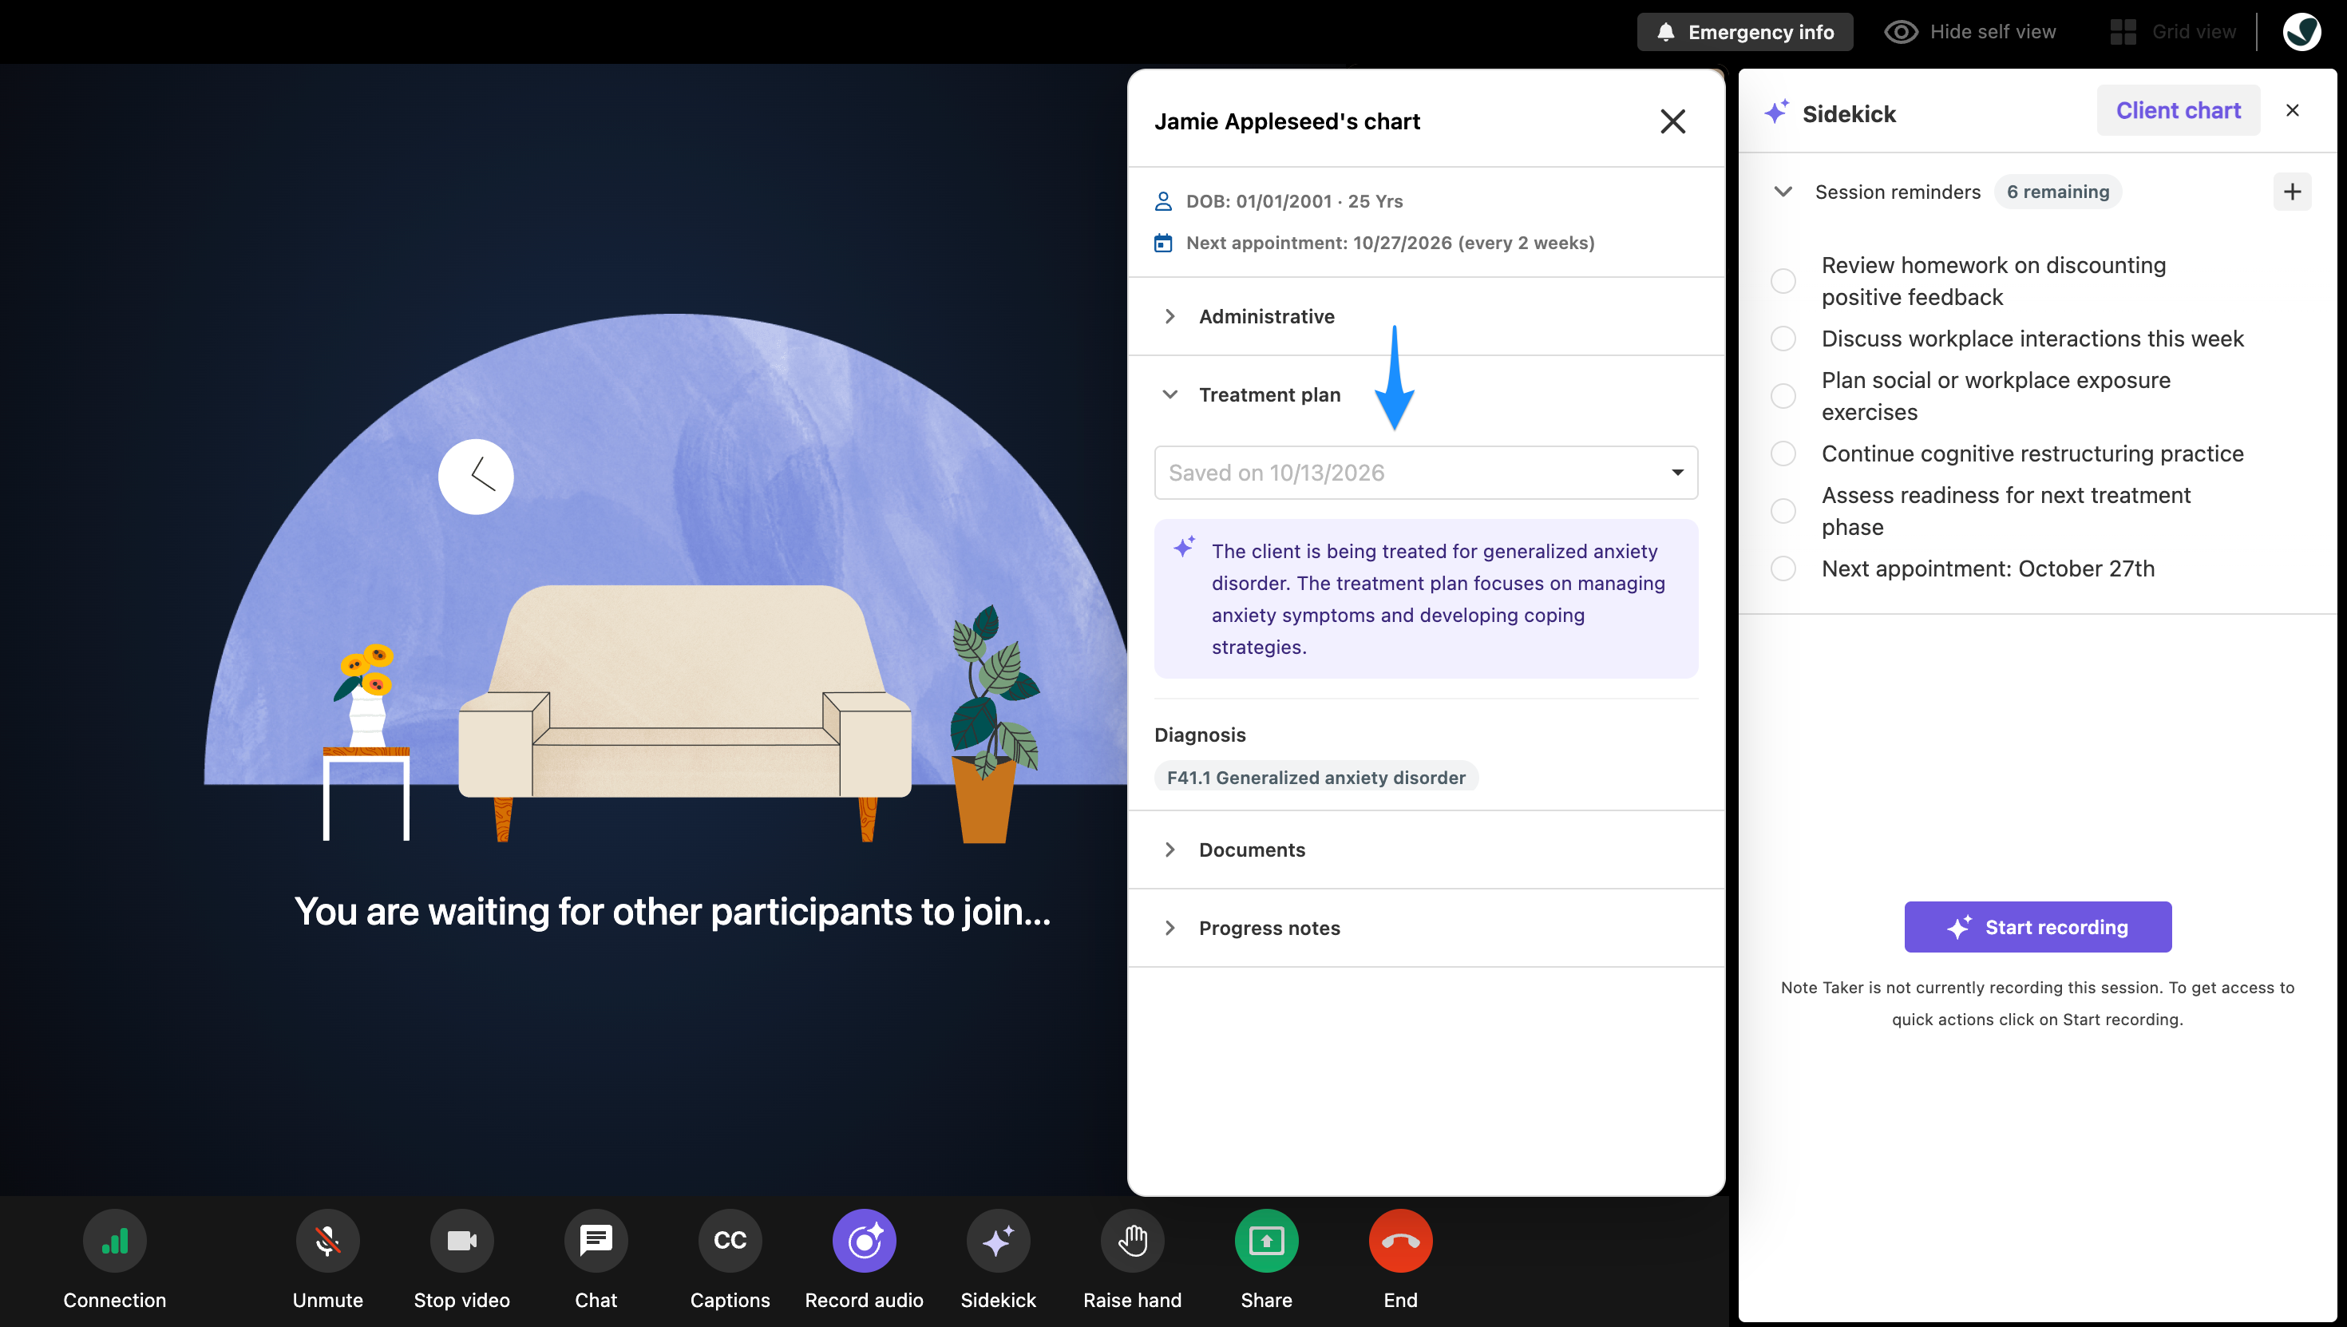
Task: Tick Continue cognitive restructuring practice reminder
Action: (x=1783, y=453)
